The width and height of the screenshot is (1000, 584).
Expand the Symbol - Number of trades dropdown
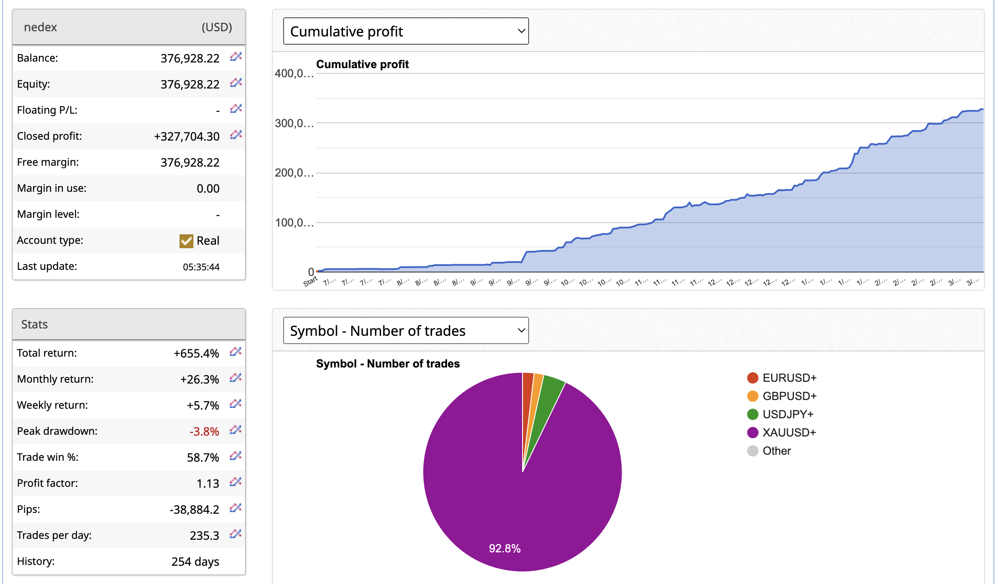(405, 331)
